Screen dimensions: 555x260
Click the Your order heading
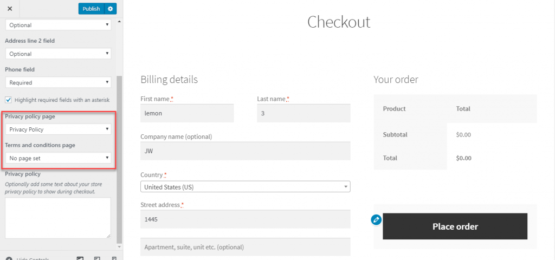[396, 79]
